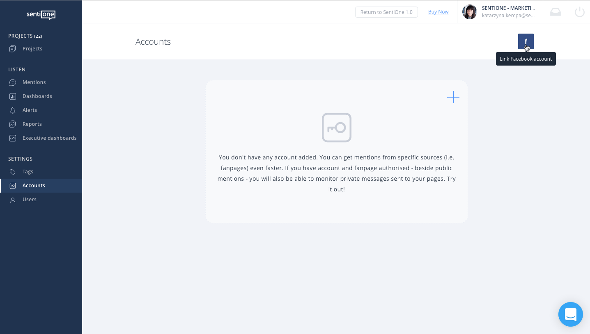Viewport: 590px width, 334px height.
Task: Go to Mentions section
Action: [34, 82]
